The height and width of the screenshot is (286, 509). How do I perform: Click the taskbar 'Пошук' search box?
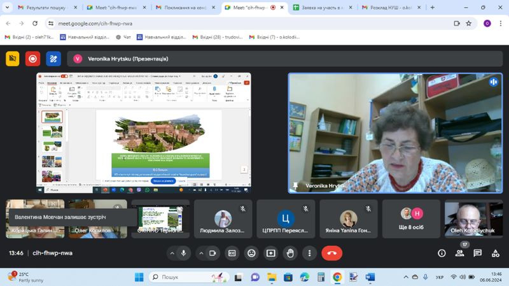click(189, 277)
